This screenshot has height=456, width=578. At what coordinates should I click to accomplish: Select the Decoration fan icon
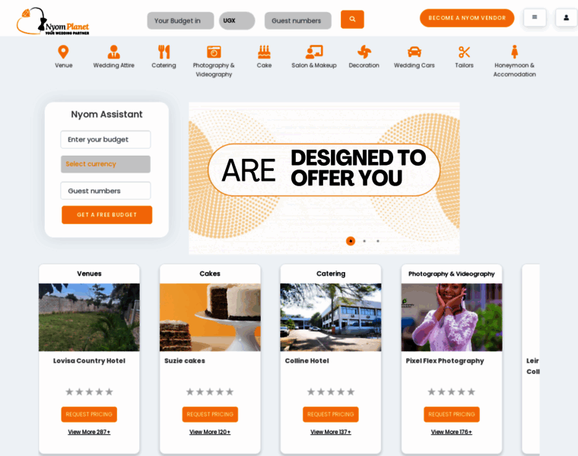364,52
